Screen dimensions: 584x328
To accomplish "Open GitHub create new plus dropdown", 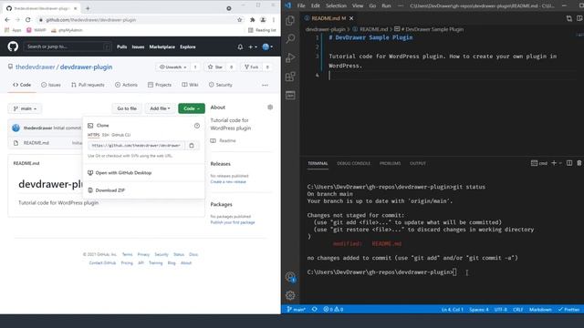I will coord(253,46).
